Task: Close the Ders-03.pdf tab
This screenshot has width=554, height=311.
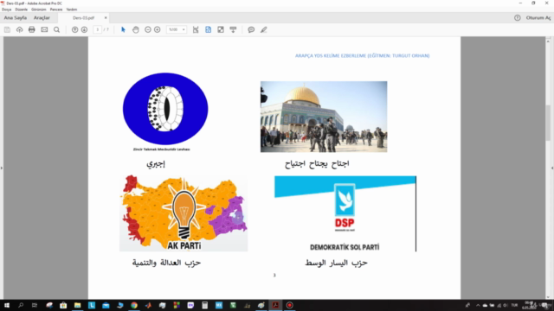Action: coord(106,17)
